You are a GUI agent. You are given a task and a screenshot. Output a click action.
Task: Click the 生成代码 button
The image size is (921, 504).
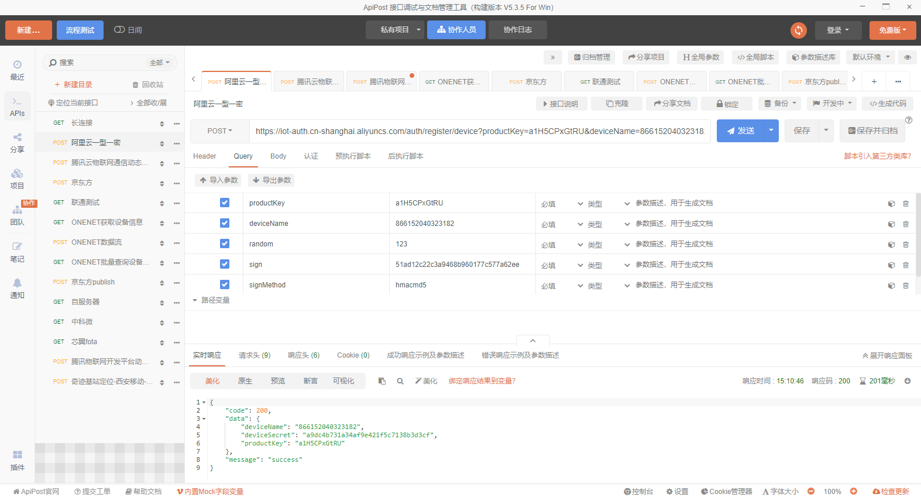click(888, 104)
